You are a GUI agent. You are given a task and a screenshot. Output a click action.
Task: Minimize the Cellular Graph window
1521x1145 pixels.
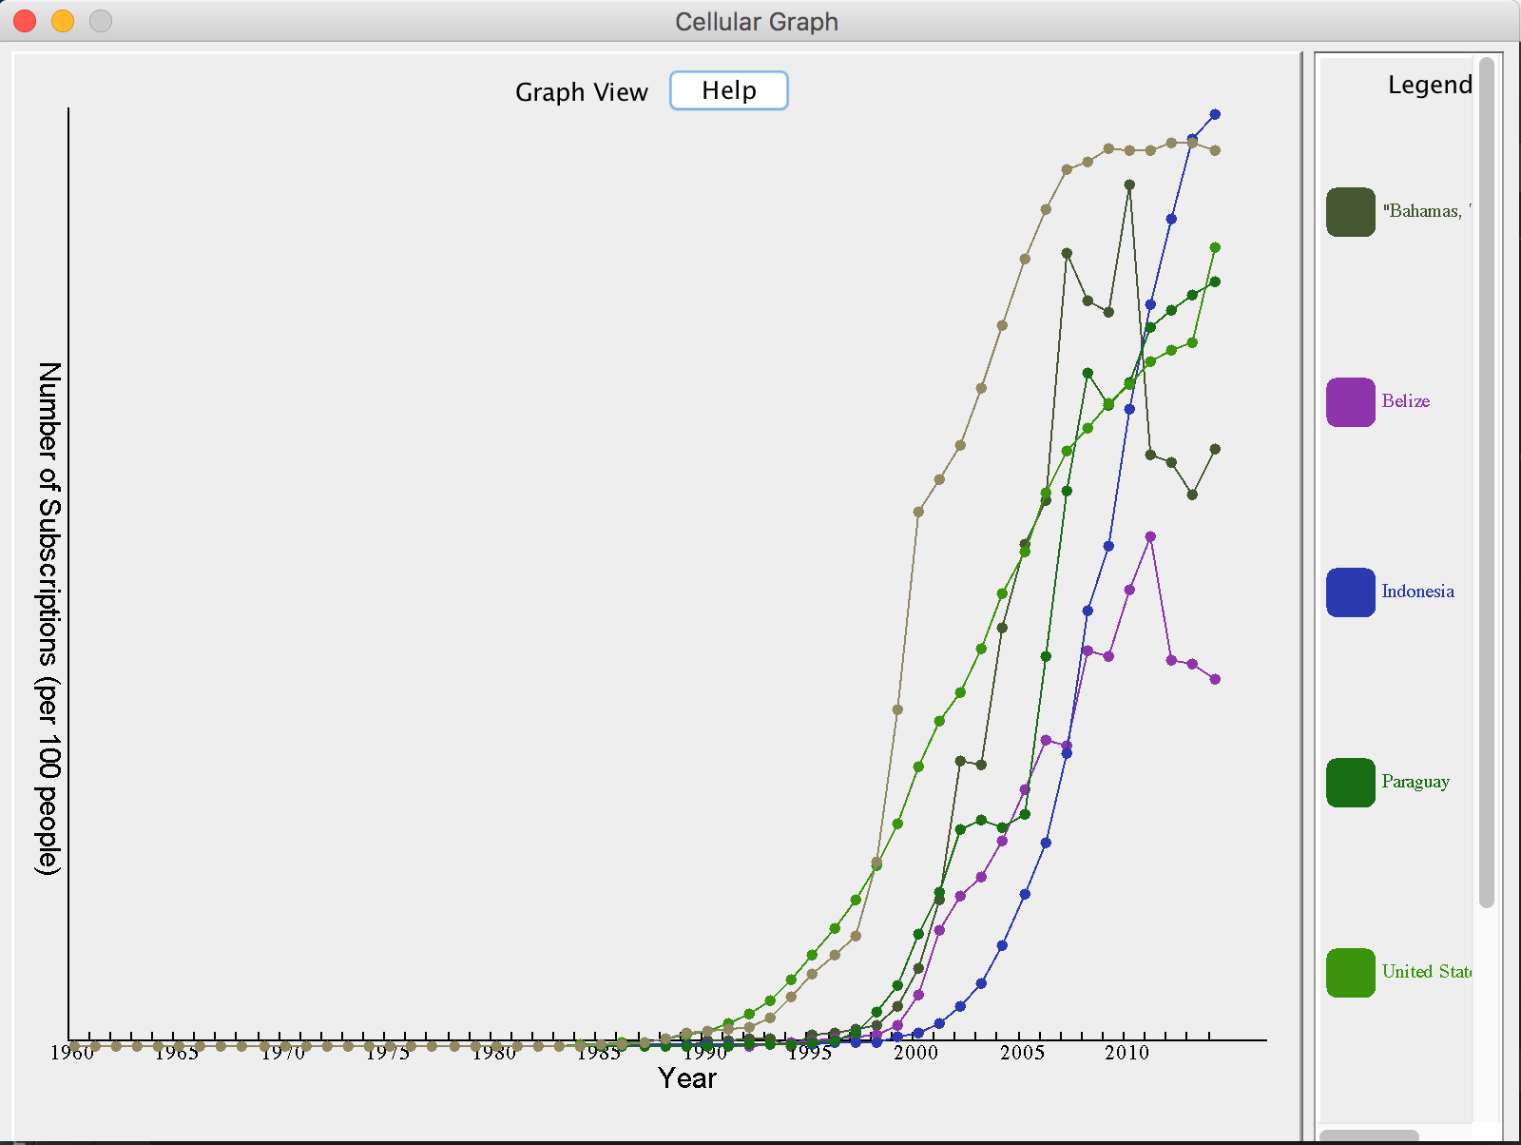click(x=63, y=21)
